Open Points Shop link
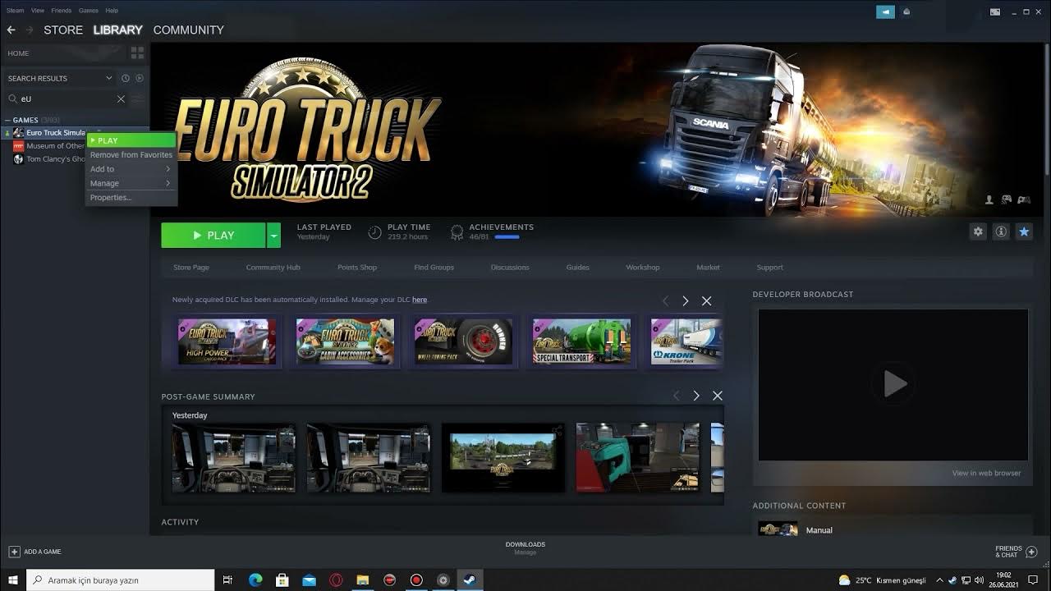Viewport: 1051px width, 591px height. (357, 268)
